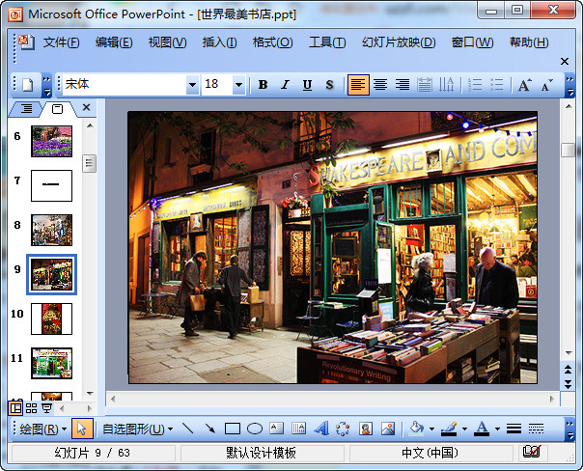
Task: Open the font name dropdown 宋体
Action: [192, 85]
